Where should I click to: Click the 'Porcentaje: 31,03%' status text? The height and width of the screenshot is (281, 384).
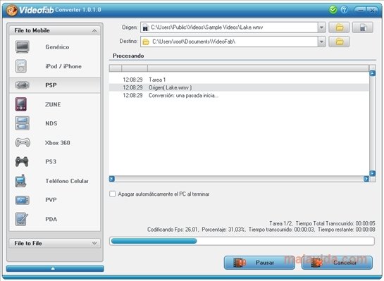(223, 230)
